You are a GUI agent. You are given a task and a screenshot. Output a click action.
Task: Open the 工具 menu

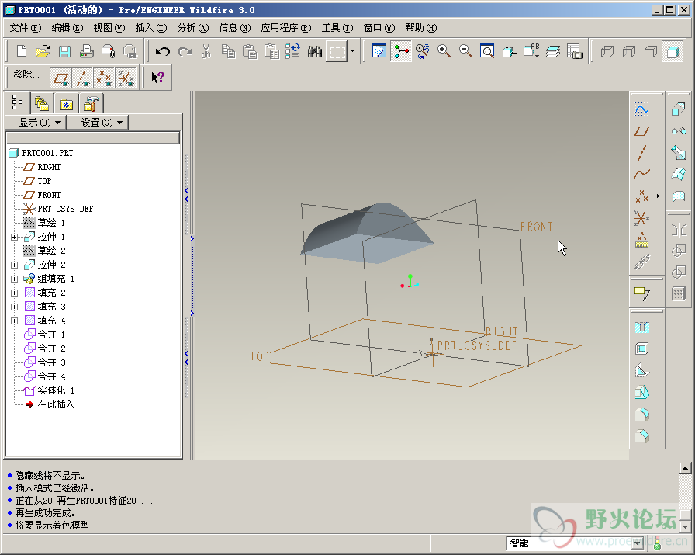click(337, 28)
